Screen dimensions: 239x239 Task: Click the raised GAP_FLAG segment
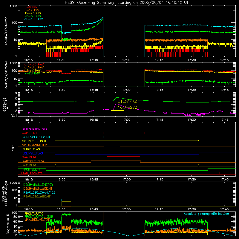point(124,132)
